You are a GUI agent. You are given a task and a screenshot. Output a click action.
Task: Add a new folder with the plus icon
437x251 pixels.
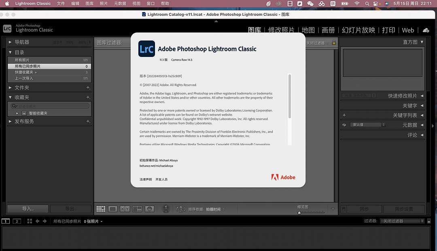88,88
